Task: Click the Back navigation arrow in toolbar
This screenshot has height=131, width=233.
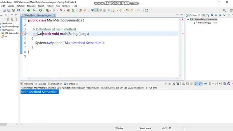Action: pos(132,10)
